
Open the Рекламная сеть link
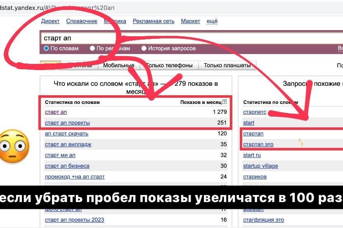(x=154, y=21)
